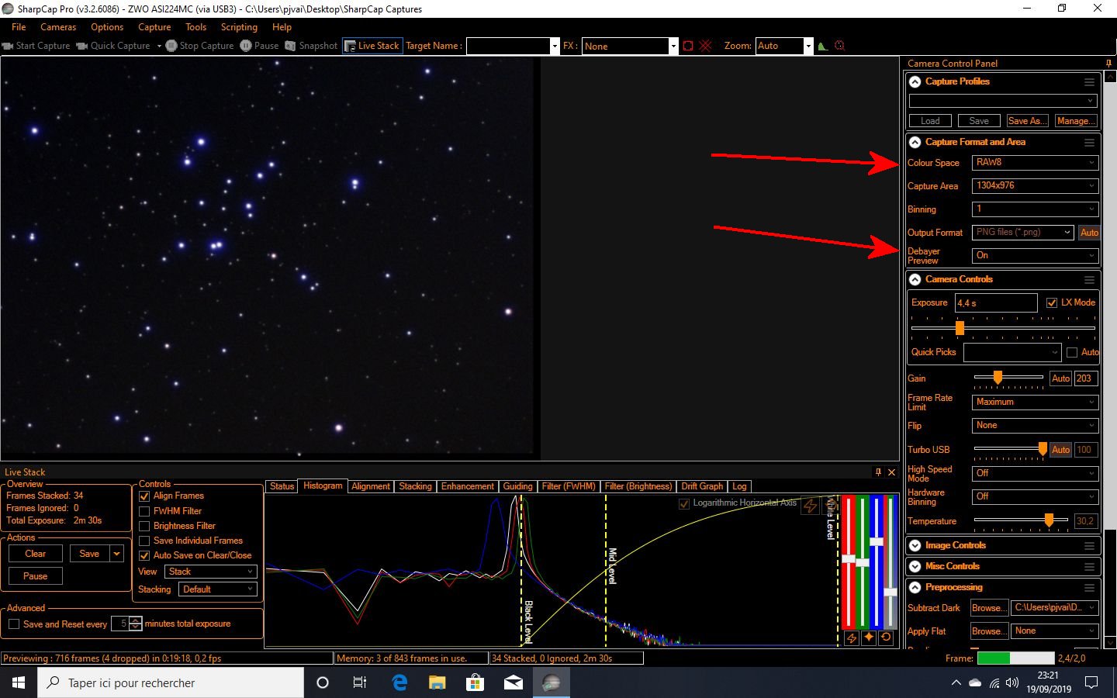Open the Preprocessing options menu icon
The height and width of the screenshot is (698, 1117).
coord(1089,587)
